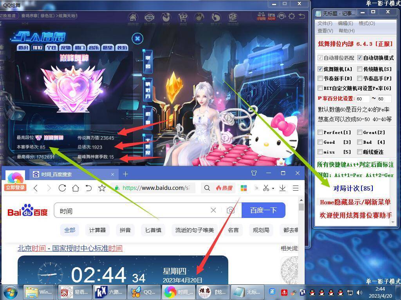The height and width of the screenshot is (300, 401).
Task: Switch to 排位 tab in 个人信息 panel
Action: click(38, 48)
